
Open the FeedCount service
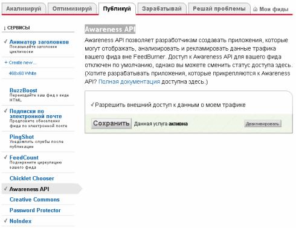click(x=24, y=157)
